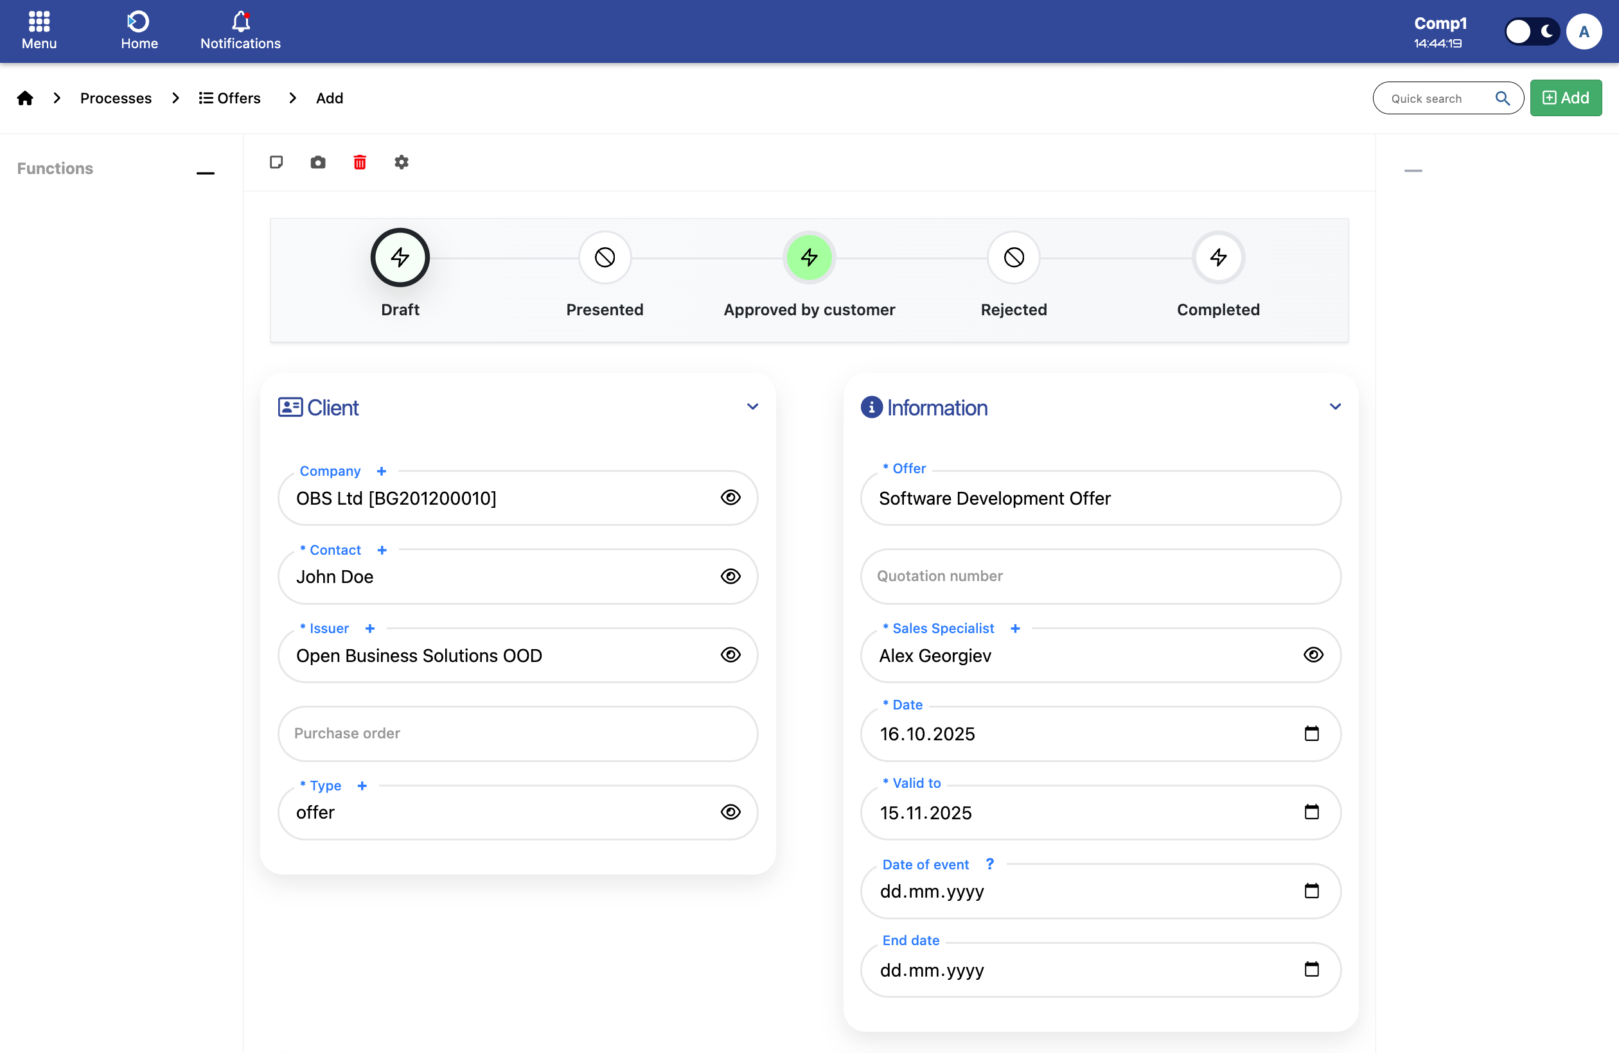Image resolution: width=1619 pixels, height=1053 pixels.
Task: Collapse the Client section chevron
Action: (x=752, y=406)
